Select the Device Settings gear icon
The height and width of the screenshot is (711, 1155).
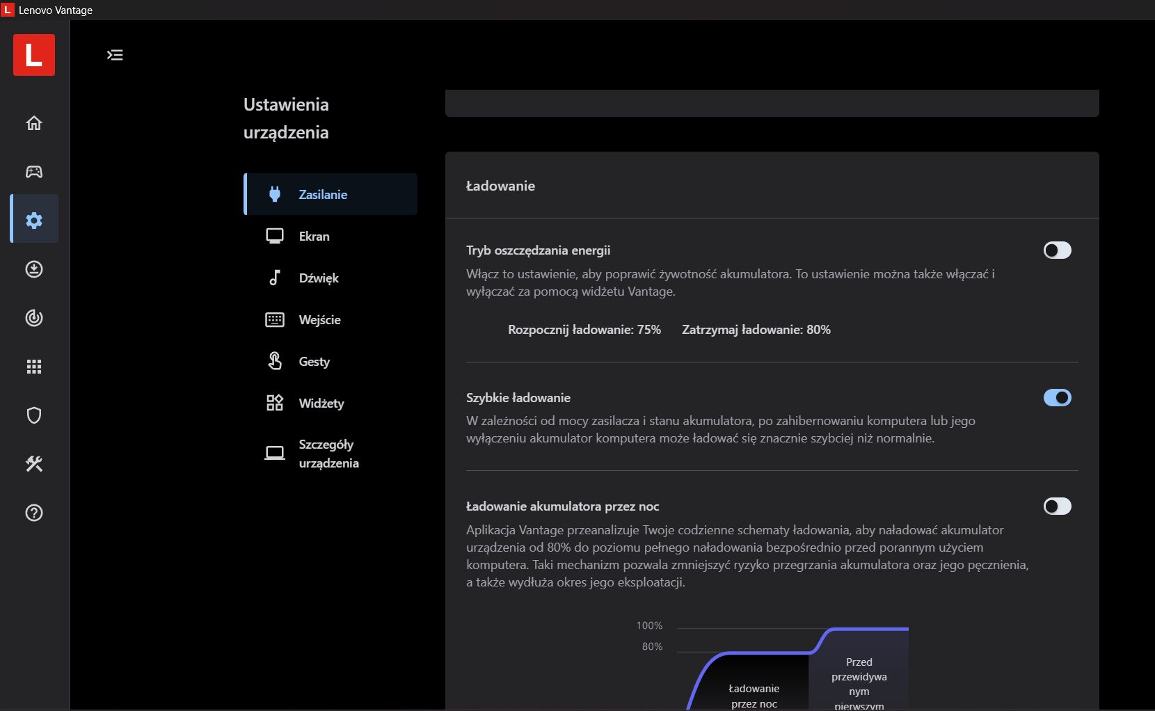point(34,221)
